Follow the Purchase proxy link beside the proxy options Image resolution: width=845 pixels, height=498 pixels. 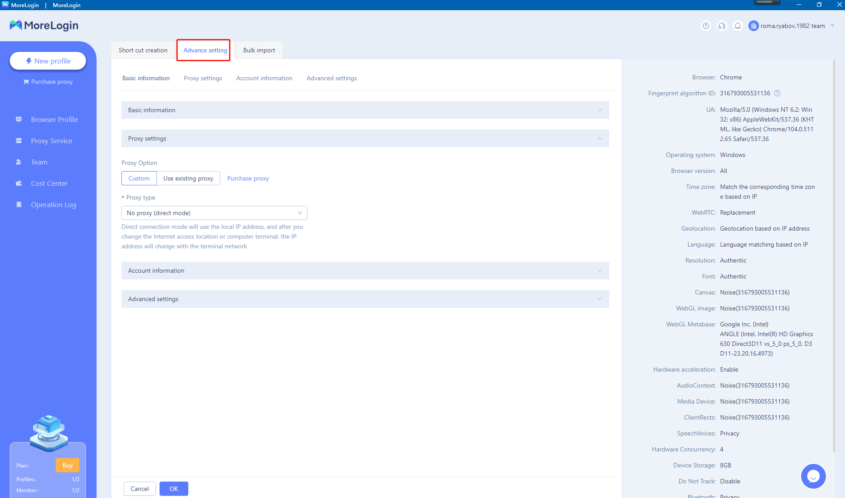(x=248, y=178)
